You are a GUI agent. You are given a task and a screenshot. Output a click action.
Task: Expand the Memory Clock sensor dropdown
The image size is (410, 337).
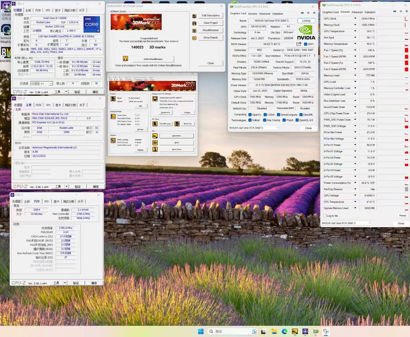[355, 25]
